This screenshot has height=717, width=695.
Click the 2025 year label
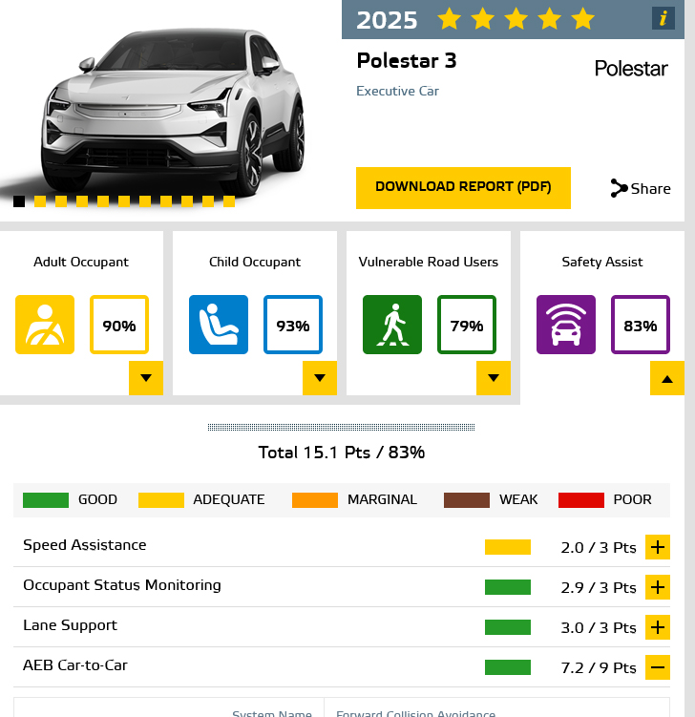(387, 21)
